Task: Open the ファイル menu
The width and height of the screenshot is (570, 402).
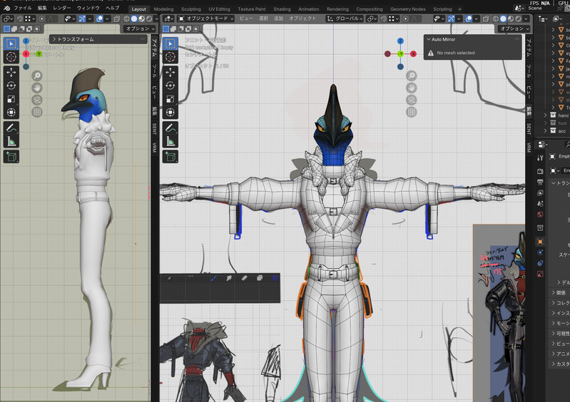Action: (23, 7)
